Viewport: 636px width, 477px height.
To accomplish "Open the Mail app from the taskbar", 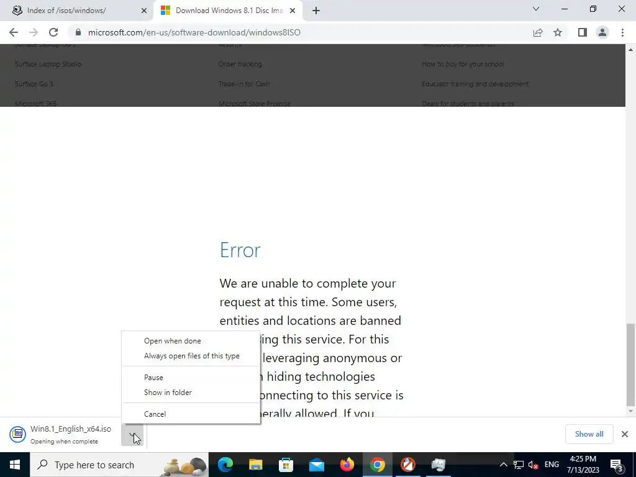I will [316, 465].
